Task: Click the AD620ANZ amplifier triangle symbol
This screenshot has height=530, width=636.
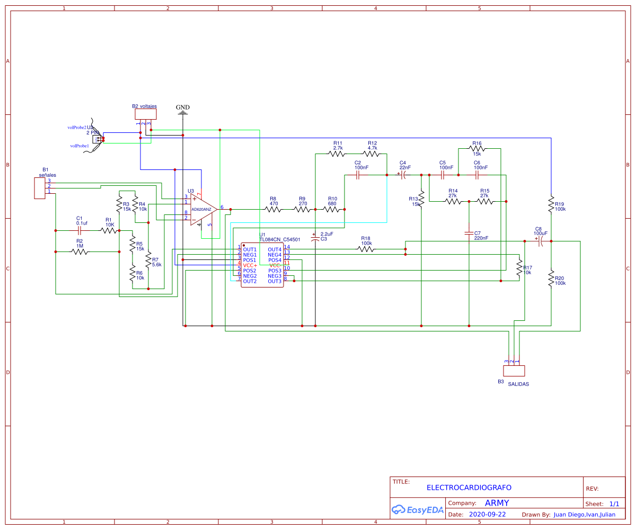Action: pyautogui.click(x=204, y=209)
